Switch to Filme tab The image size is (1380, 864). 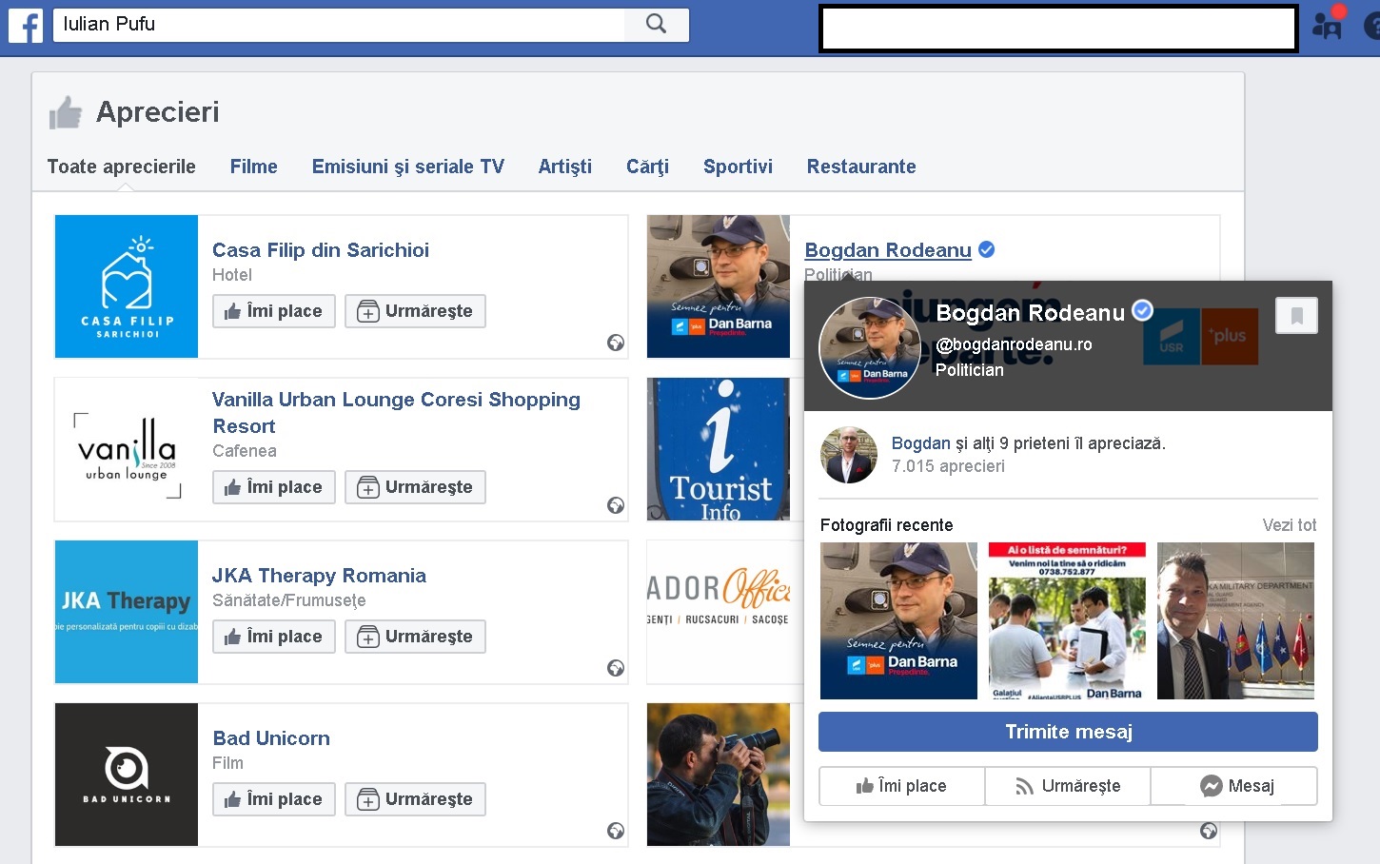[254, 167]
